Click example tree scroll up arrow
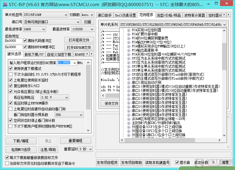 [x=224, y=31]
